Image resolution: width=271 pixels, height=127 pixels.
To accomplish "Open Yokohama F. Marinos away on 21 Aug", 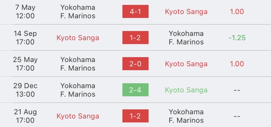I will click(x=186, y=116).
